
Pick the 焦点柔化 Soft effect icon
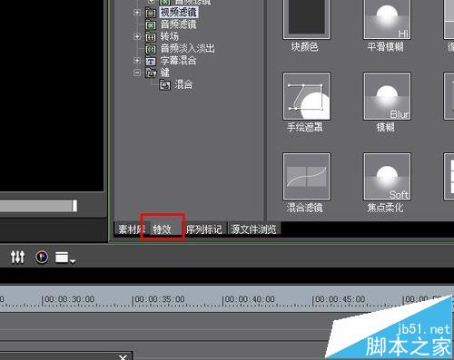click(387, 177)
